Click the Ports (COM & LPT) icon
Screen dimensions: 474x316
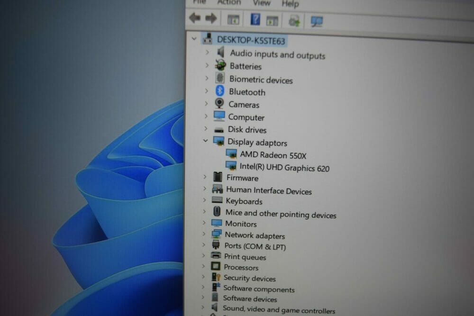coord(216,245)
